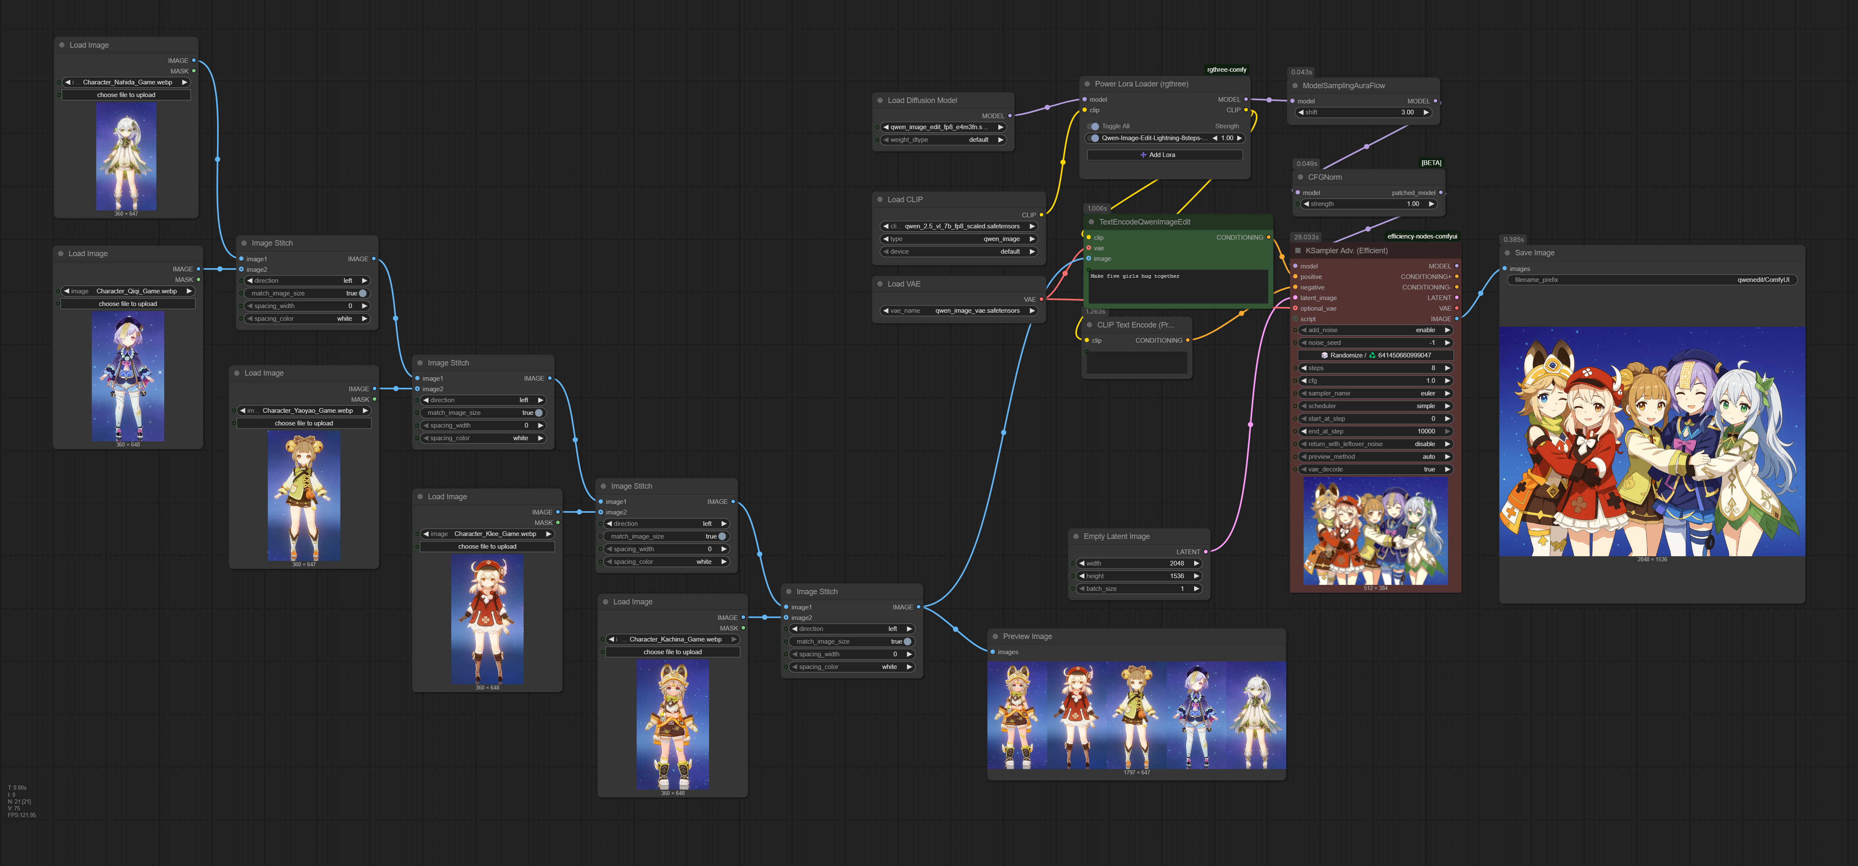Click the plus icon in Add Lora
Image resolution: width=1858 pixels, height=866 pixels.
pyautogui.click(x=1143, y=155)
